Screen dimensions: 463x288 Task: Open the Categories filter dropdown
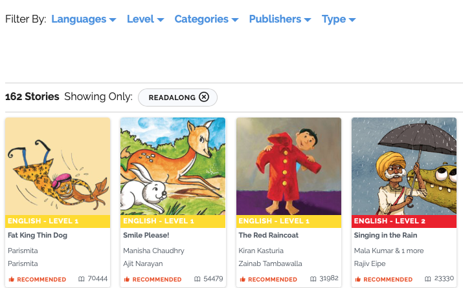pos(206,19)
